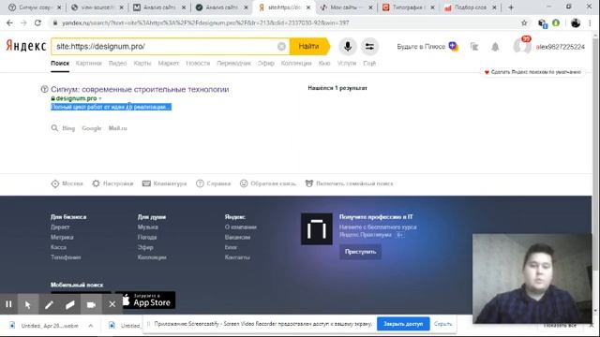
Task: Click the yellow Найти search button
Action: pos(308,46)
